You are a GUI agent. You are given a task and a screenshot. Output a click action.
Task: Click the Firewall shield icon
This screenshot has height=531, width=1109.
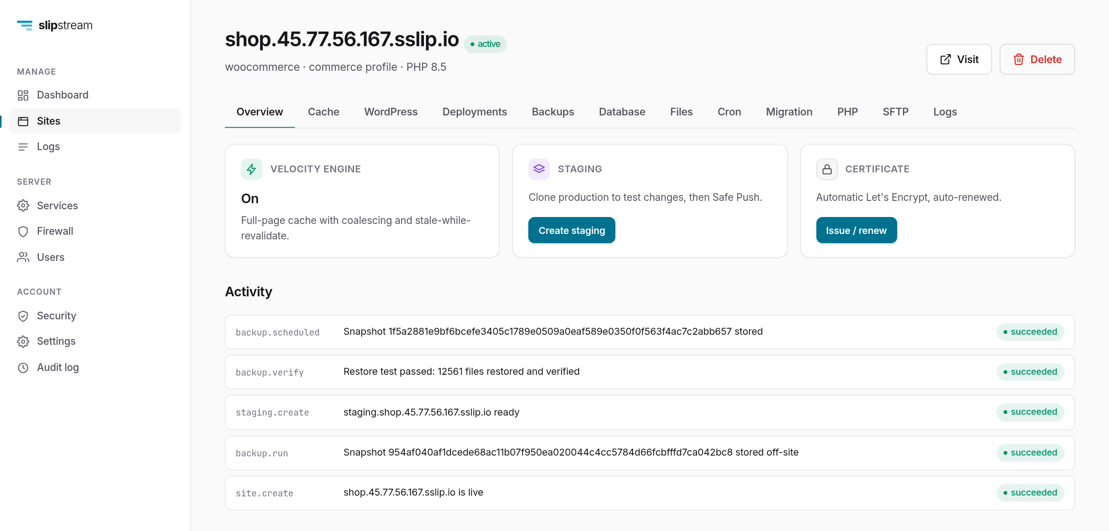pyautogui.click(x=23, y=232)
